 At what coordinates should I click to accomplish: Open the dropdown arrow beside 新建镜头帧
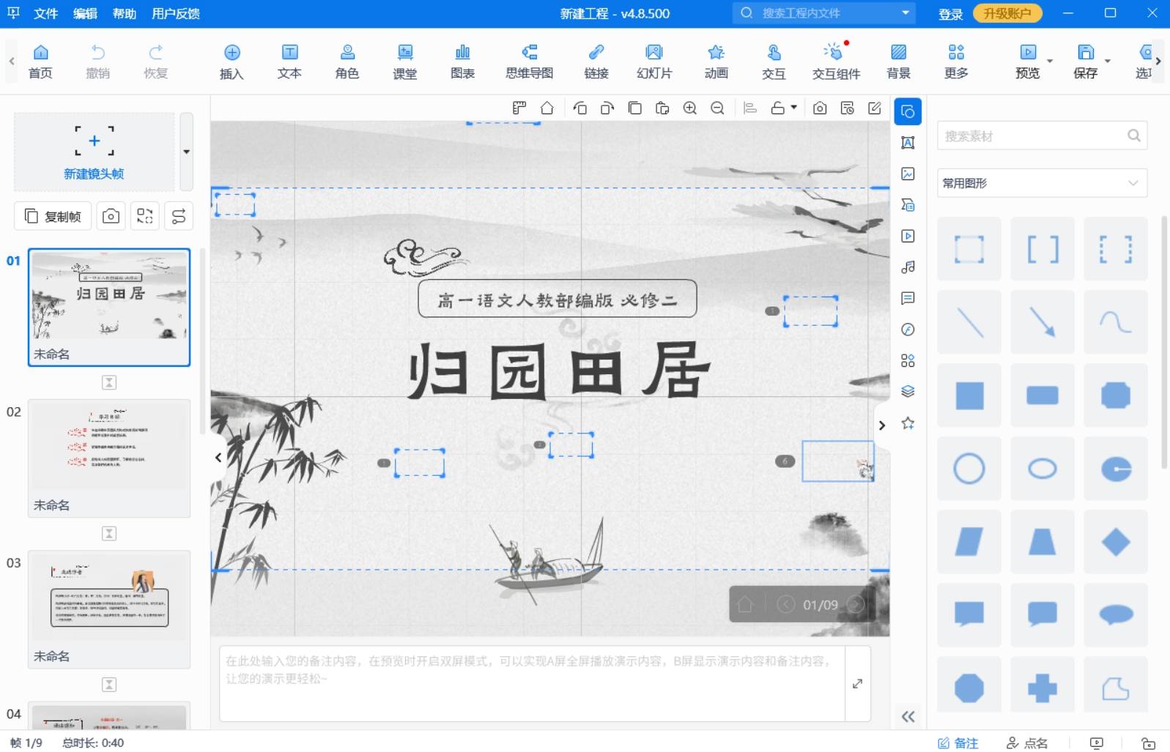tap(186, 152)
